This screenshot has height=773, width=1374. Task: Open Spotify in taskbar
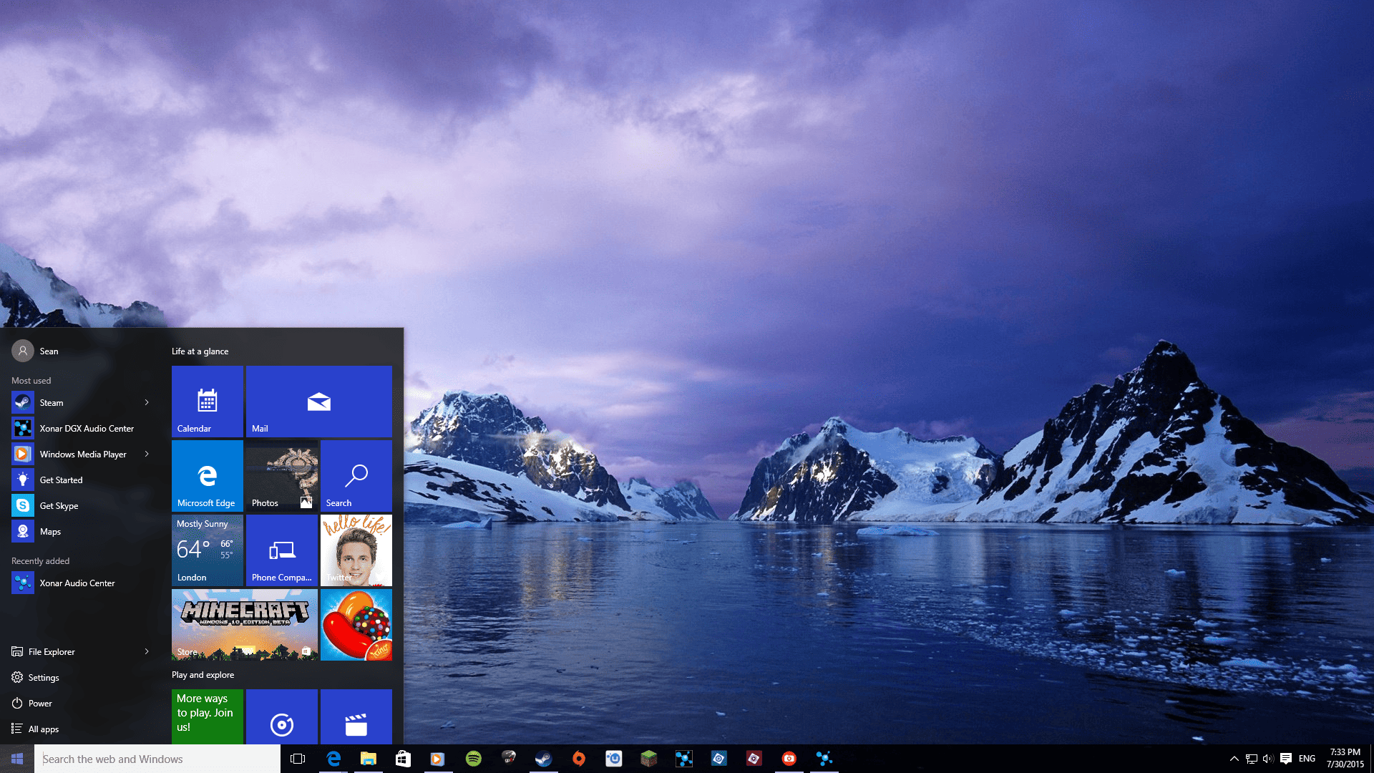point(473,758)
